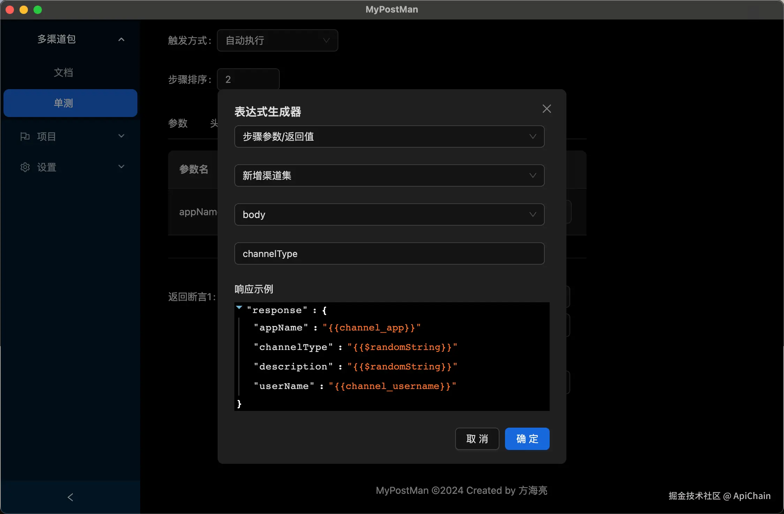Image resolution: width=784 pixels, height=514 pixels.
Task: Collapse the 多渠道包 menu chevron
Action: 121,40
